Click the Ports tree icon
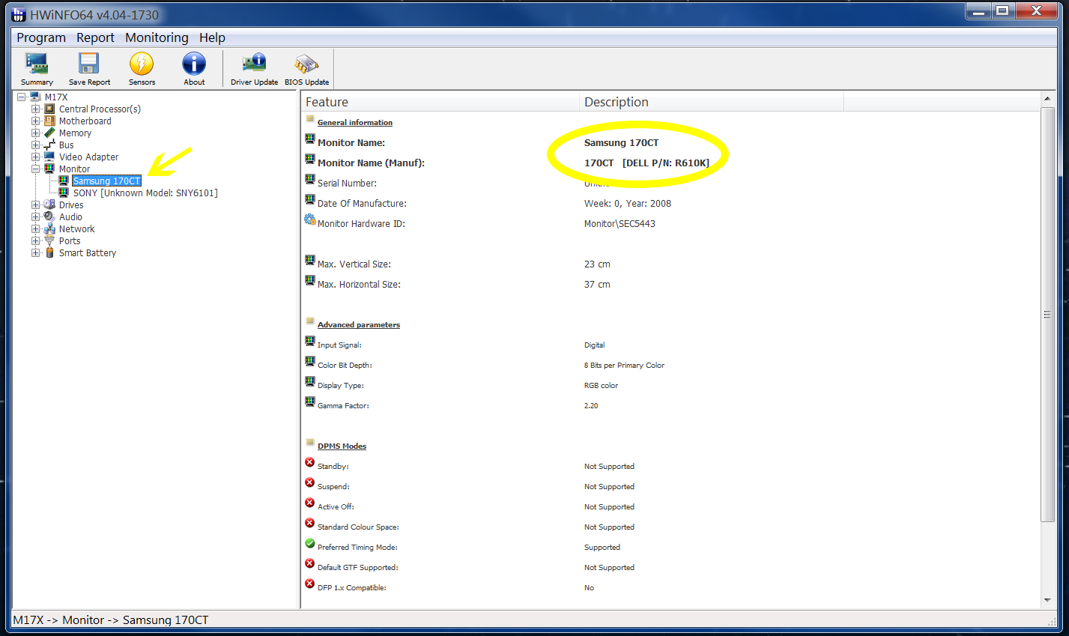The image size is (1069, 636). [50, 240]
